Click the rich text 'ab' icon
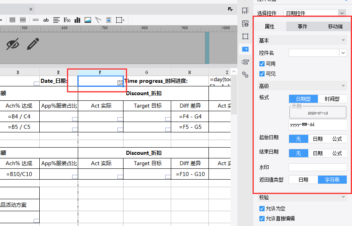This screenshot has width=352, height=226. (x=46, y=20)
